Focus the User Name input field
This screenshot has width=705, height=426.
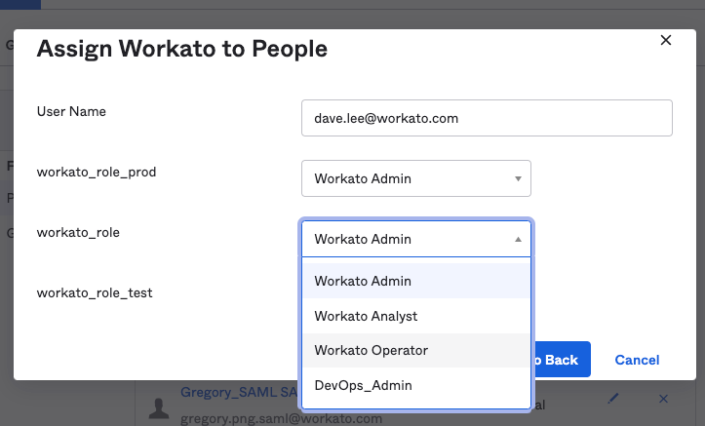click(487, 118)
